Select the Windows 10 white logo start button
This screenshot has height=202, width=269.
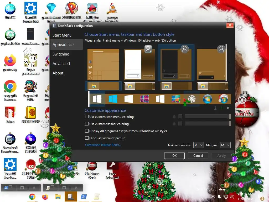tap(97, 99)
